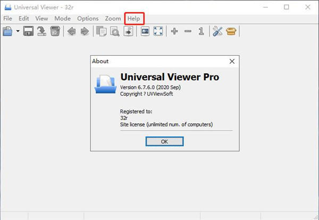Click the 'Universal Viewer Pro' heading
Screen dimensions: 319x220
coord(170,77)
